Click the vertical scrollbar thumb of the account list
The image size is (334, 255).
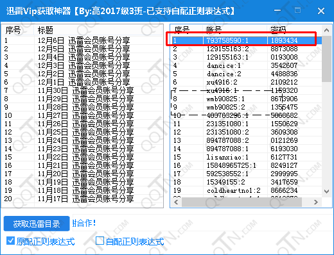pos(326,59)
